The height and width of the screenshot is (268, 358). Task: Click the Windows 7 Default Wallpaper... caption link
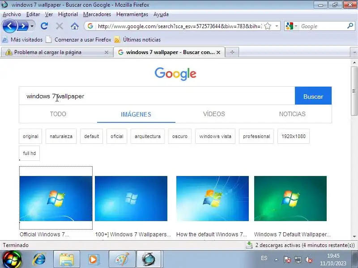point(292,234)
